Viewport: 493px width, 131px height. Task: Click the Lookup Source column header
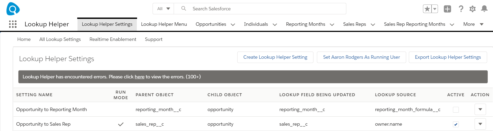[x=395, y=95]
